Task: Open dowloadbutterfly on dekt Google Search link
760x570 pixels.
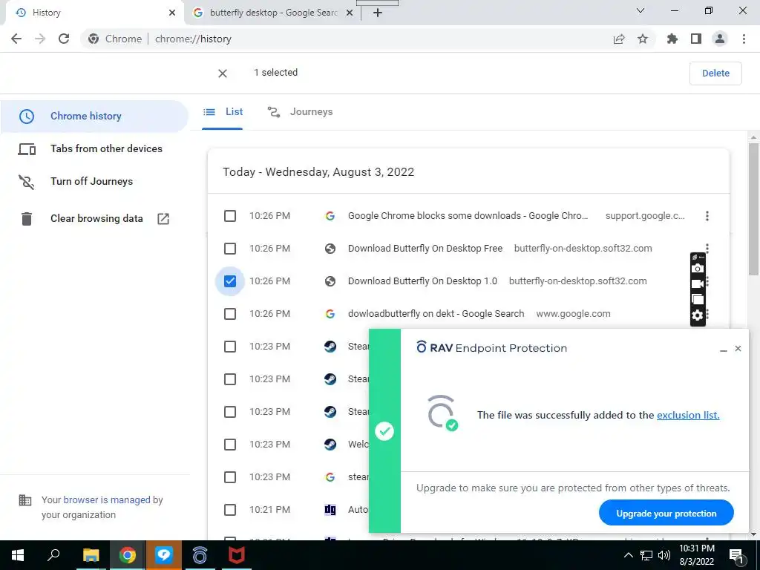Action: [x=436, y=314]
